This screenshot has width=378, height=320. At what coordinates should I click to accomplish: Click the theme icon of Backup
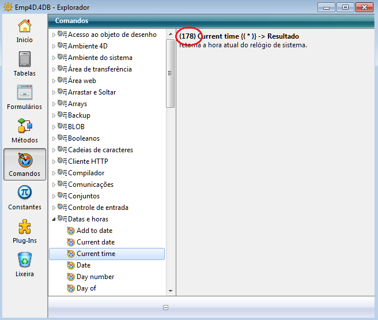62,115
